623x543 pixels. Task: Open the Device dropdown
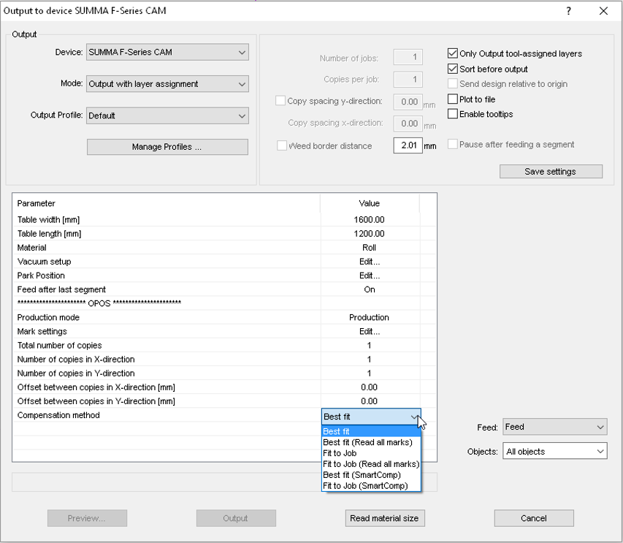pos(167,52)
